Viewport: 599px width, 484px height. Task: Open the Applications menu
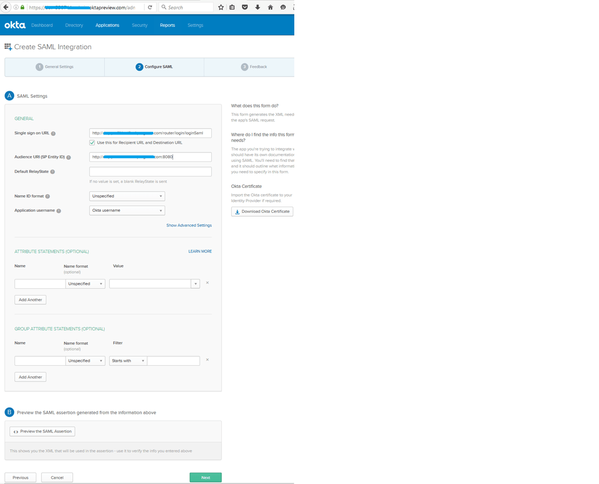107,25
